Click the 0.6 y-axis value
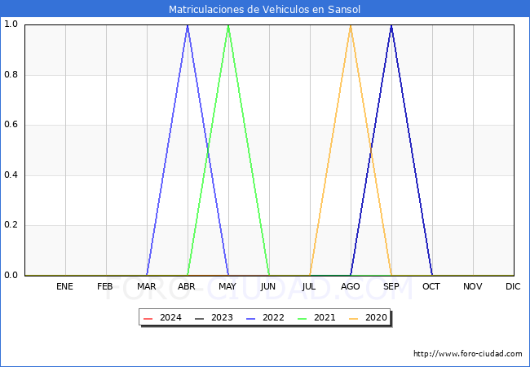The height and width of the screenshot is (367, 530). [x=11, y=124]
